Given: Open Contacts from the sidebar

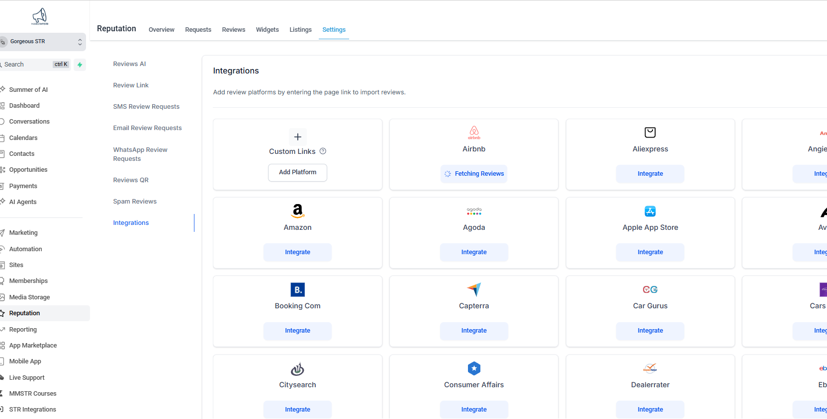Looking at the screenshot, I should point(22,154).
